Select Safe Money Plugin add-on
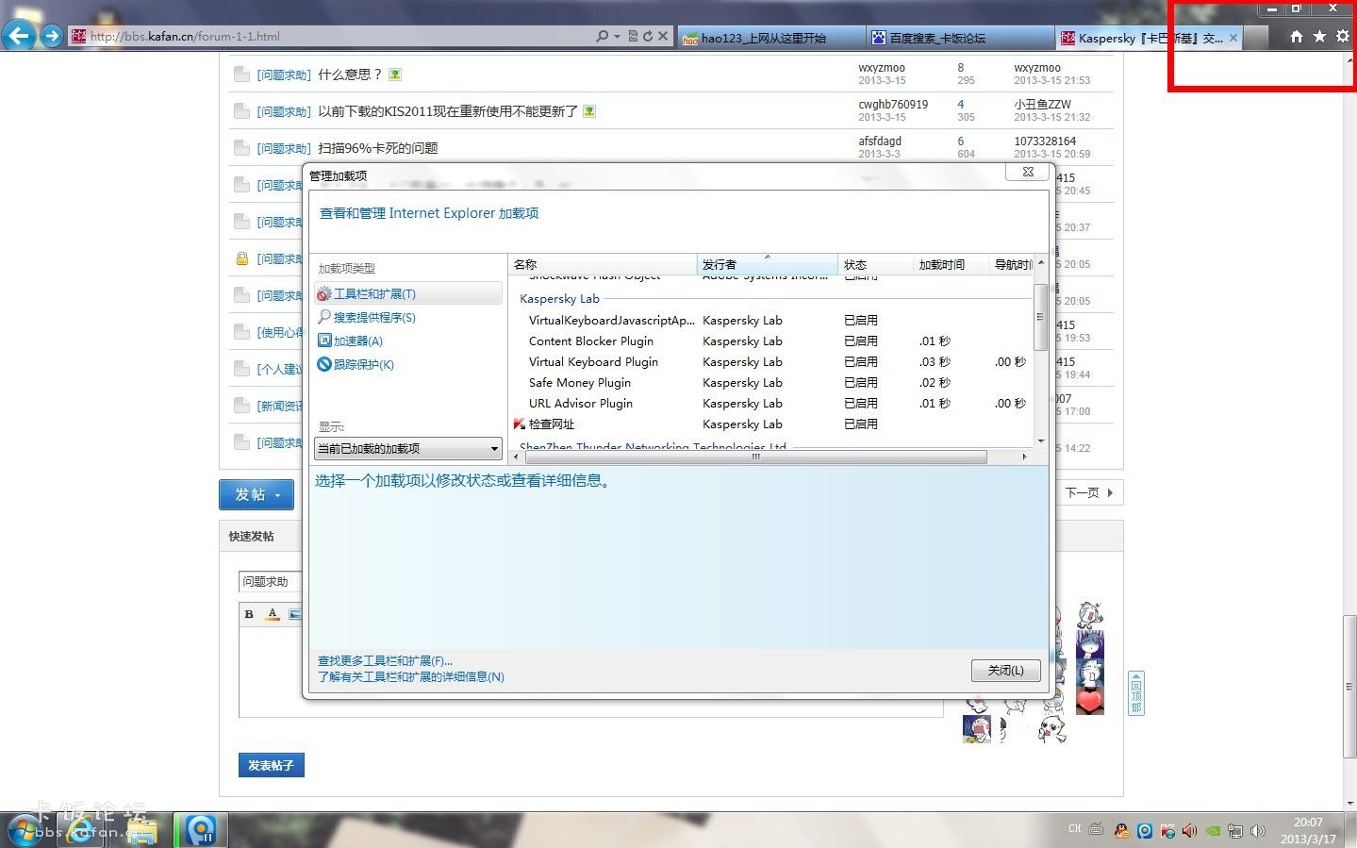This screenshot has width=1357, height=848. point(770,383)
